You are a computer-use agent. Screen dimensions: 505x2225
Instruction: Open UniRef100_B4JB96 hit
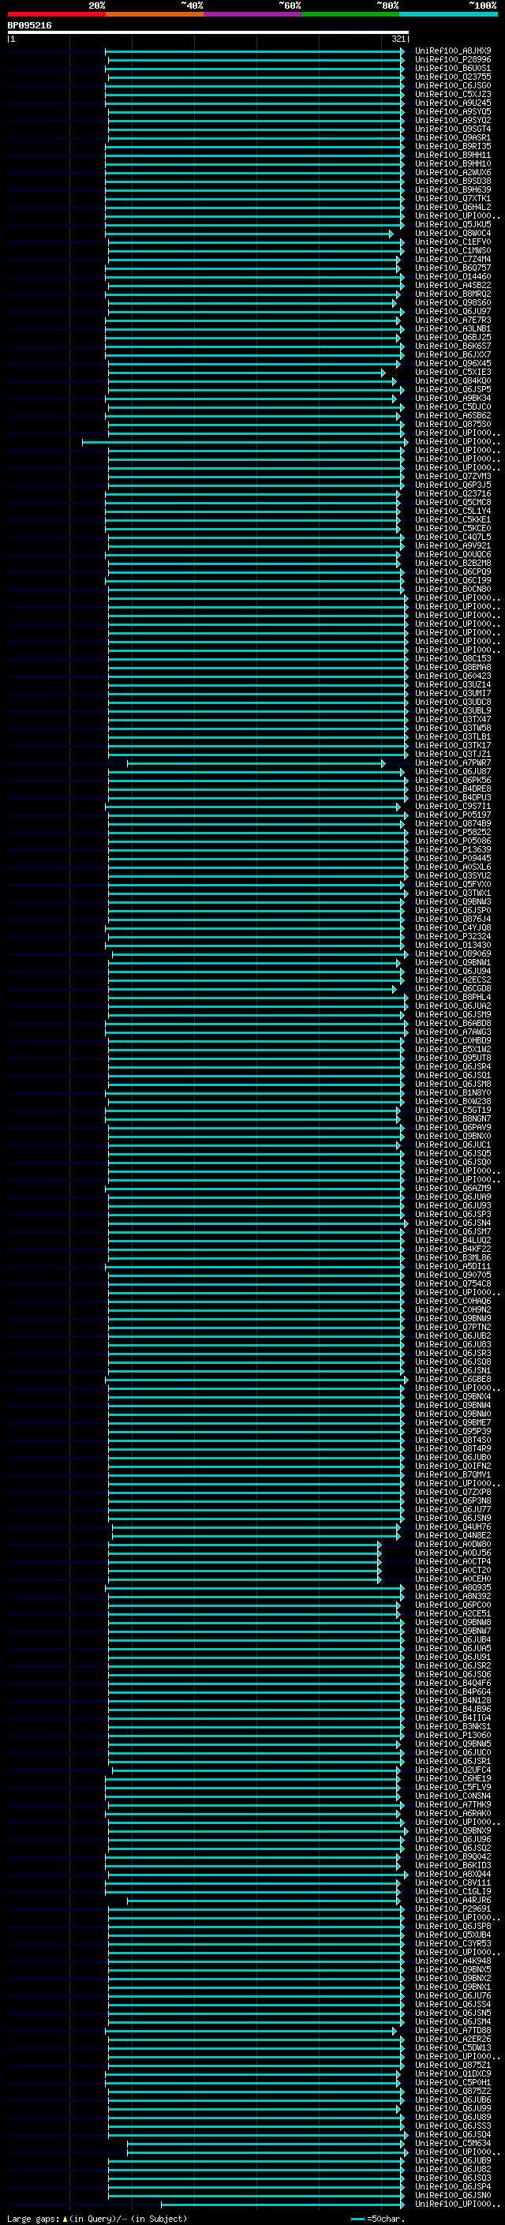(x=453, y=1710)
